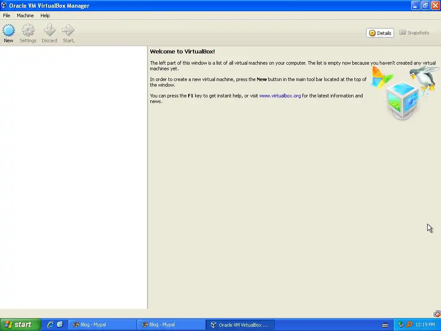Click the VirtualBox welcome cube illustration
The image size is (441, 331).
pyautogui.click(x=402, y=100)
